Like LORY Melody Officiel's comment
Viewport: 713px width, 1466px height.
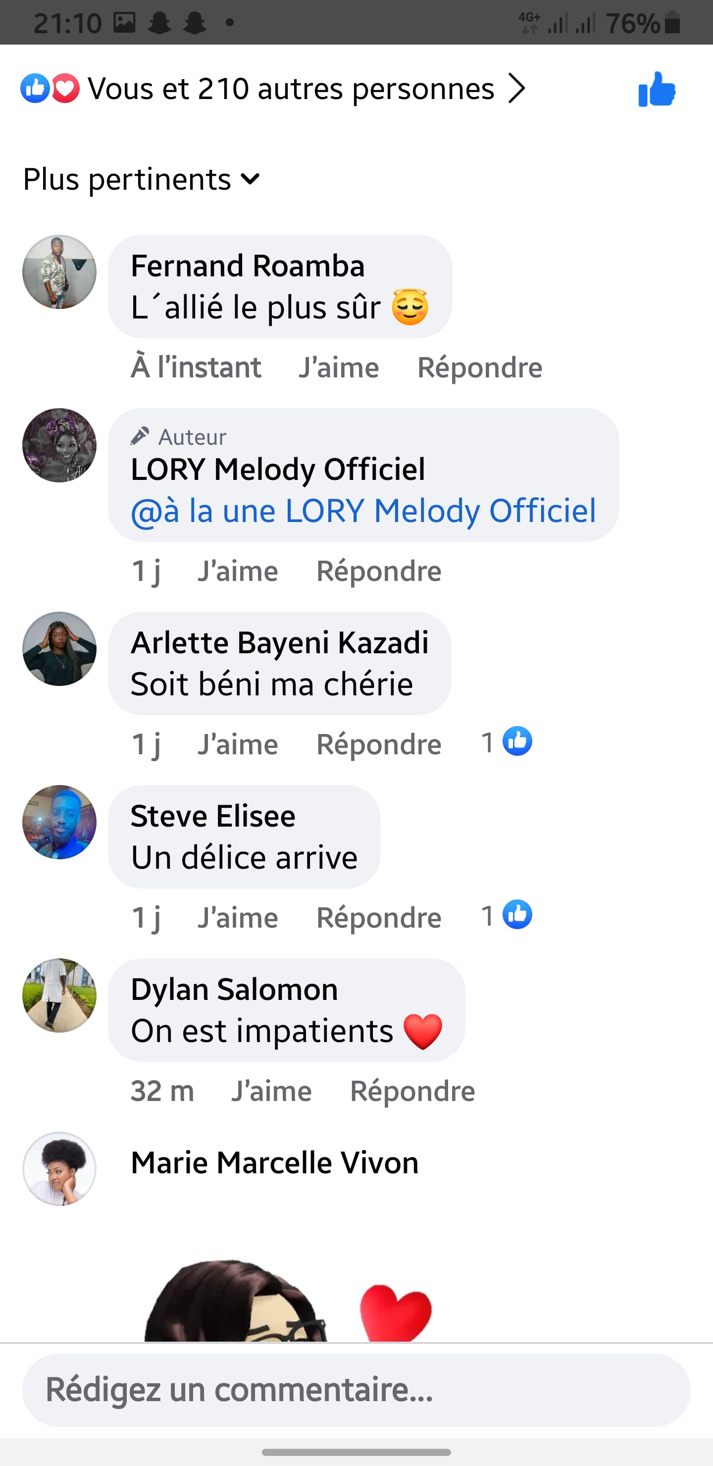[237, 571]
